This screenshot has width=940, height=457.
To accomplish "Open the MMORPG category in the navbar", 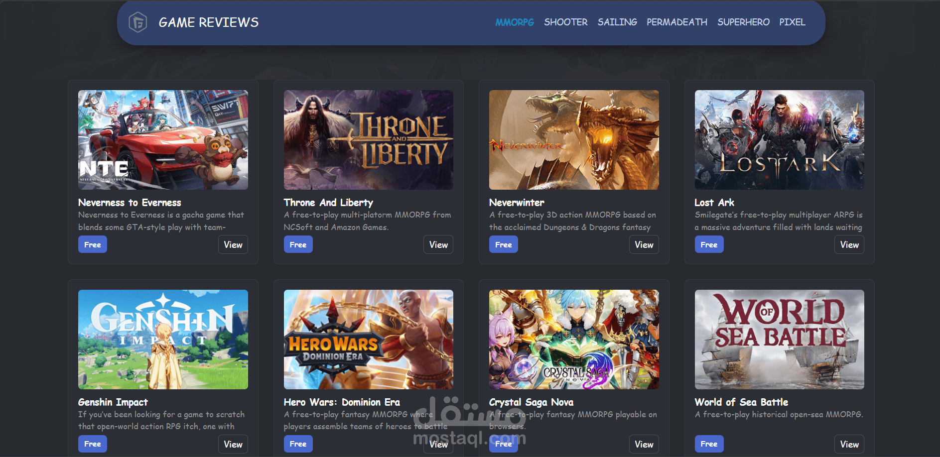I will coord(514,22).
